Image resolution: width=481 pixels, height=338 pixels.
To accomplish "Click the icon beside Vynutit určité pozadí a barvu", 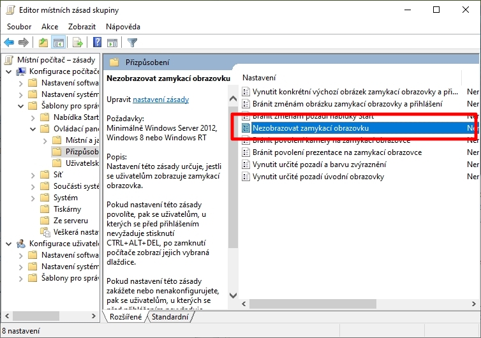I will (x=246, y=165).
